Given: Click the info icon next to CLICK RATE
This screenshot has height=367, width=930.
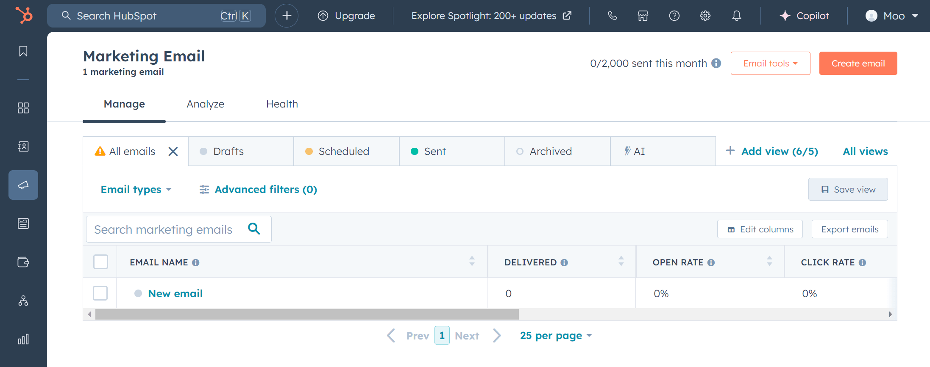Looking at the screenshot, I should [862, 262].
